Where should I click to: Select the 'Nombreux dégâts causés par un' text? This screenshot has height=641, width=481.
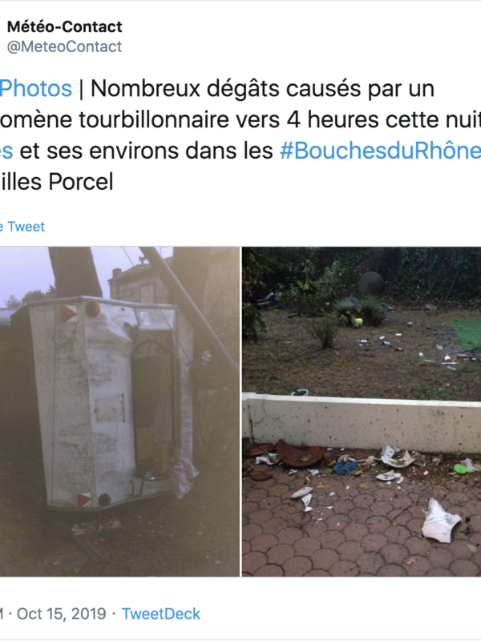tap(262, 88)
